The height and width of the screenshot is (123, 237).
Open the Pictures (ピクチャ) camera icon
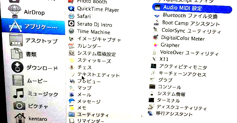point(19,106)
